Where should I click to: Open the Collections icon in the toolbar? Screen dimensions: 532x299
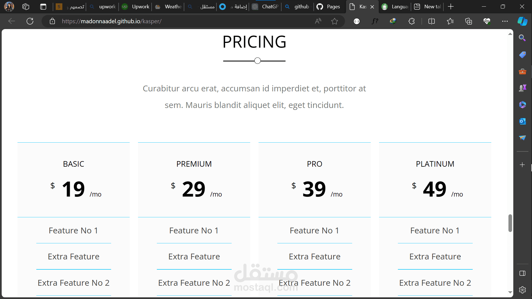pyautogui.click(x=468, y=21)
